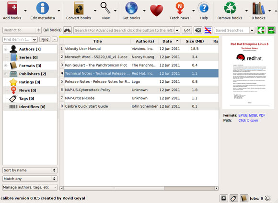Toggle search highlighting striped icon

coord(208,30)
